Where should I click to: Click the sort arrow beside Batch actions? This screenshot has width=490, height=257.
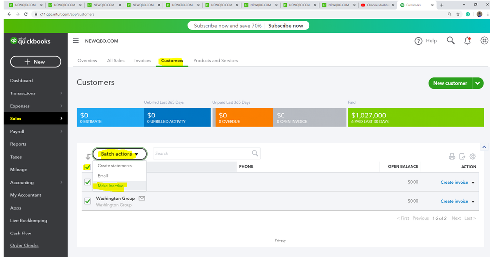point(88,157)
